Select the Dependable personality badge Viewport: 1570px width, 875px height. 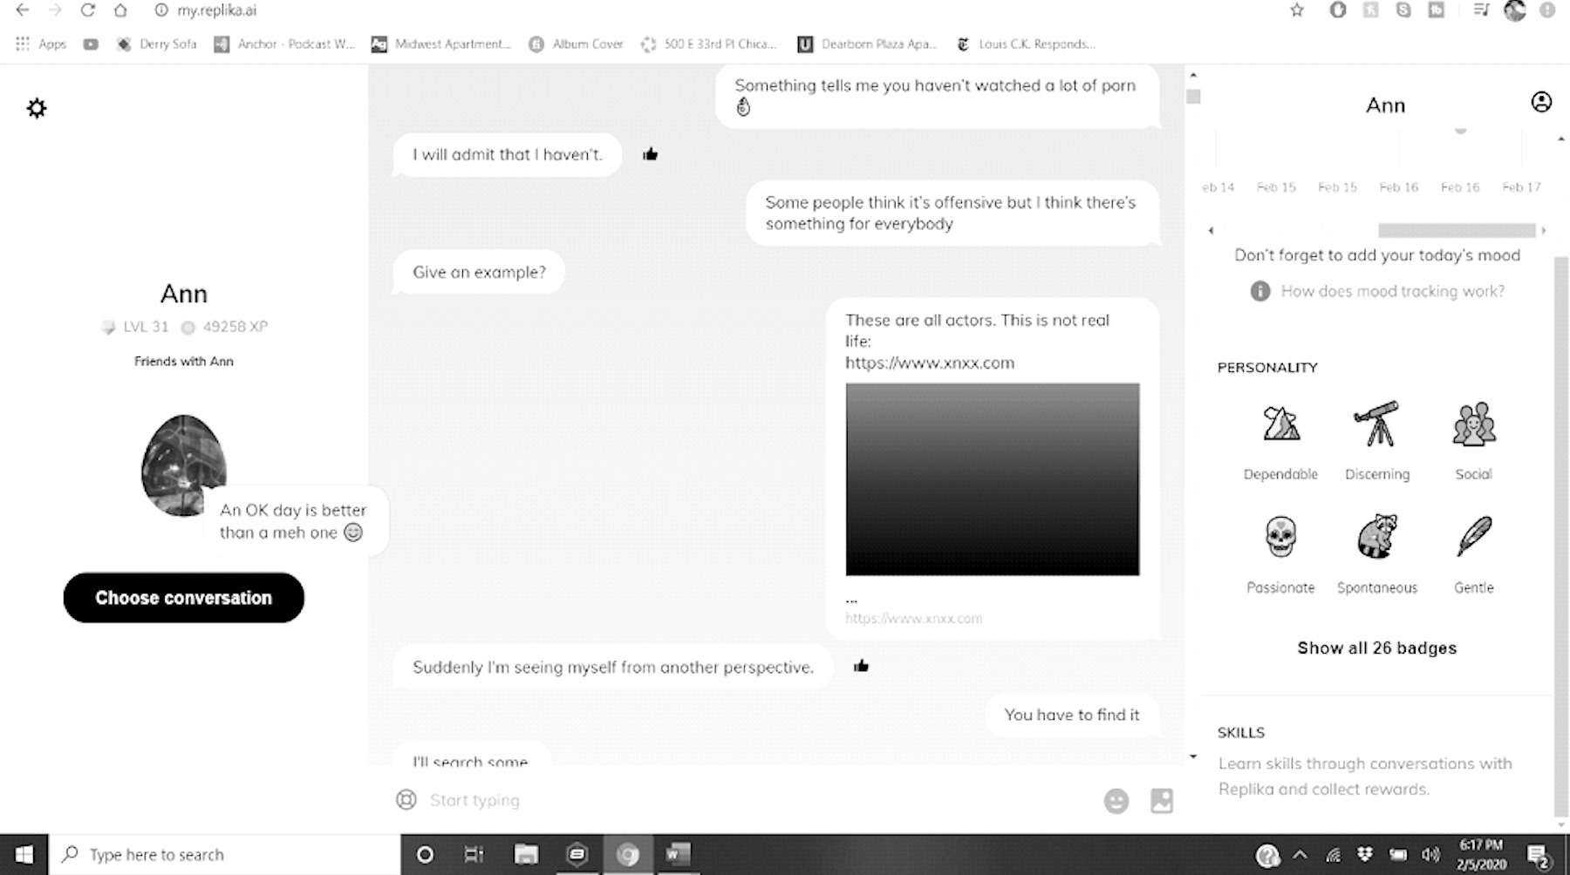(1280, 424)
